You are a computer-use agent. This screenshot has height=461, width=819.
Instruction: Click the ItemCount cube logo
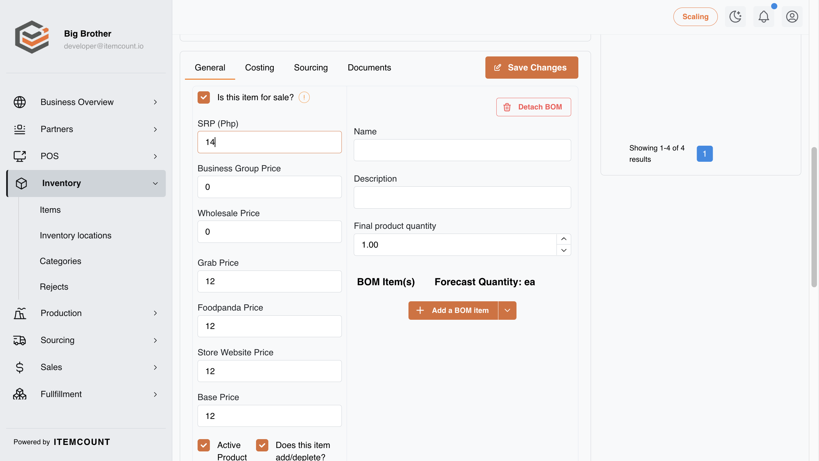coord(32,37)
